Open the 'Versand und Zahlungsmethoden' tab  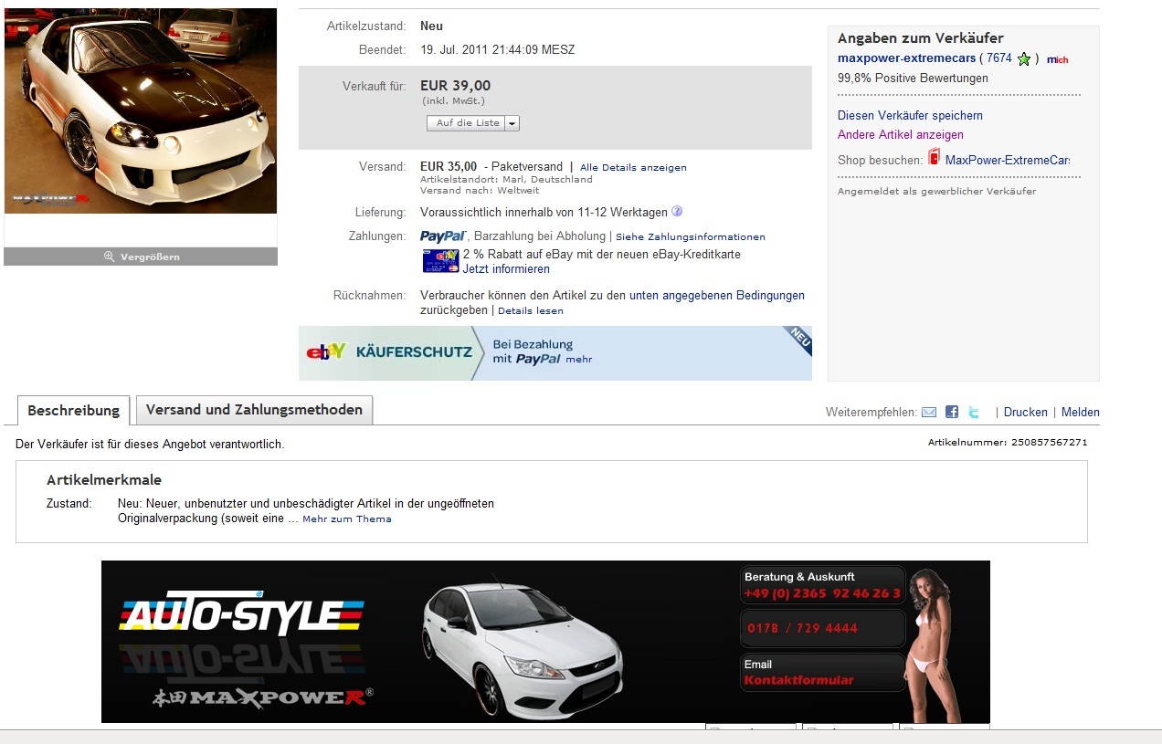(254, 410)
